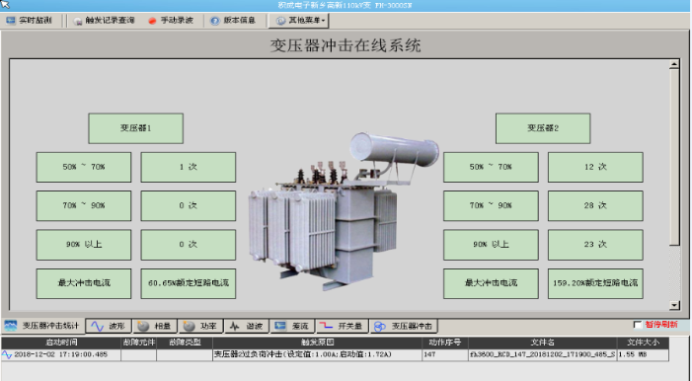Toggle the 暂停刷新 checkbox
This screenshot has width=692, height=381.
pos(638,325)
